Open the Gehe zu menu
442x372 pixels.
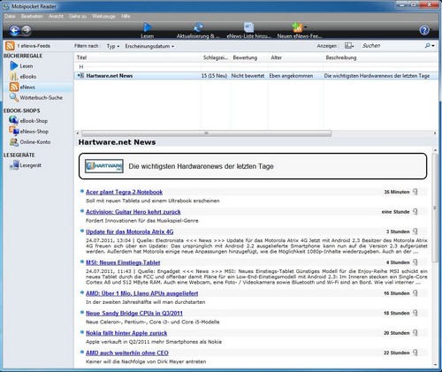[x=78, y=16]
